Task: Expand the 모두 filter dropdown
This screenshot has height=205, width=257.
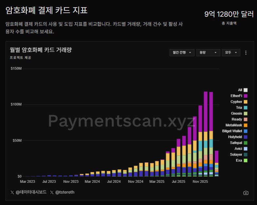Action: click(x=231, y=53)
